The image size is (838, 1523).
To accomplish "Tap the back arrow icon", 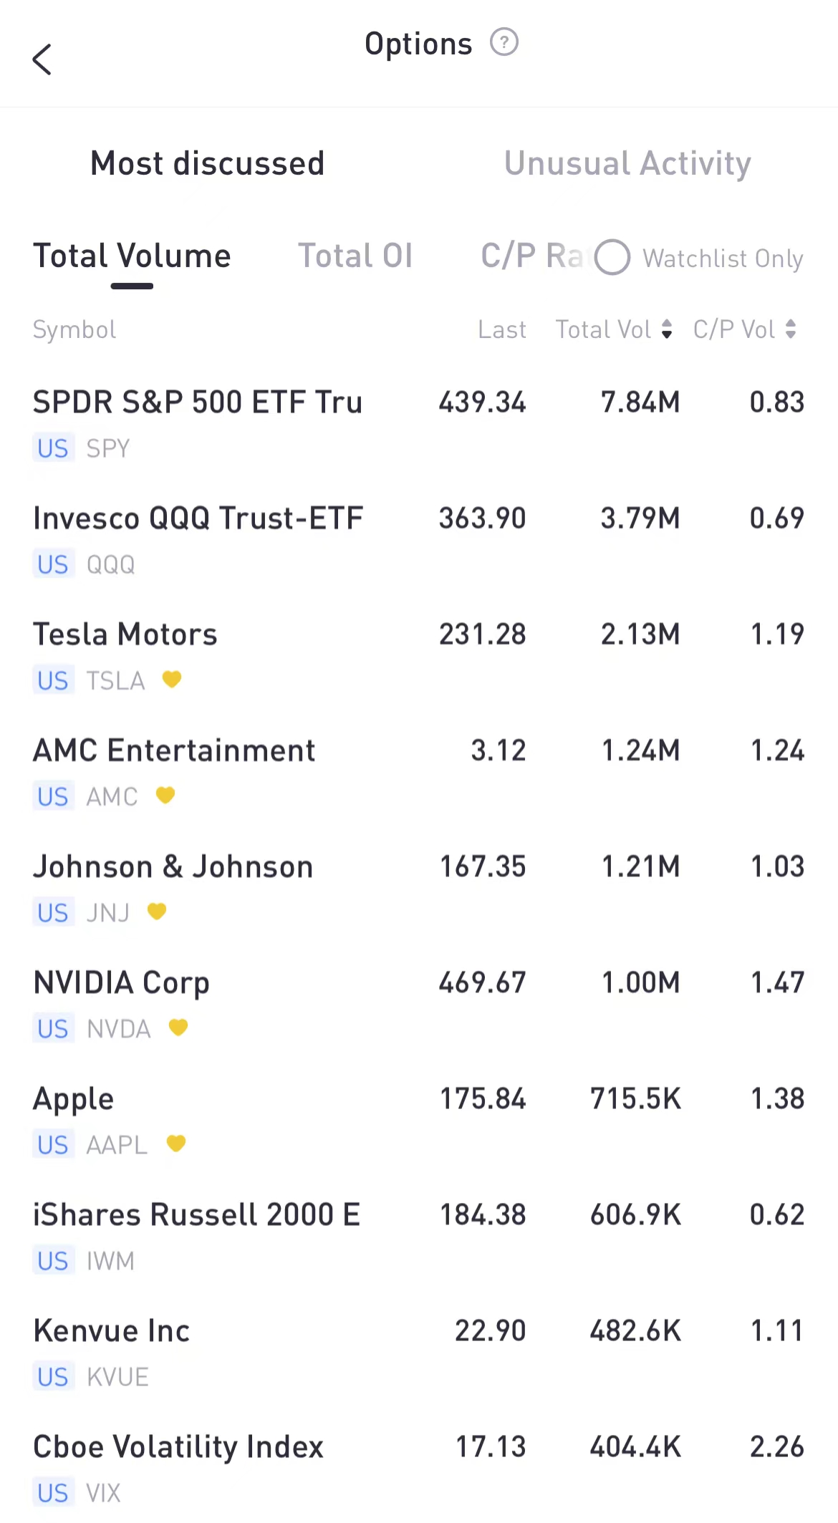I will 42,59.
